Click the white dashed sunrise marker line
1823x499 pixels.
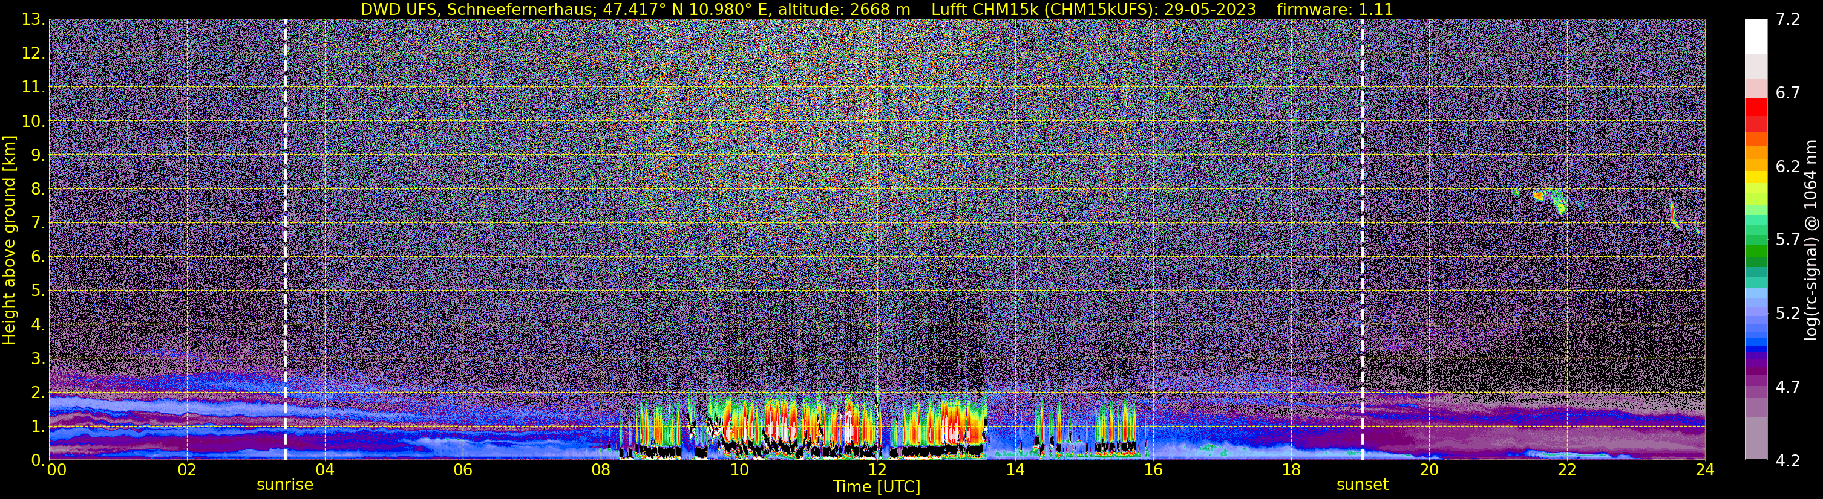tap(285, 240)
